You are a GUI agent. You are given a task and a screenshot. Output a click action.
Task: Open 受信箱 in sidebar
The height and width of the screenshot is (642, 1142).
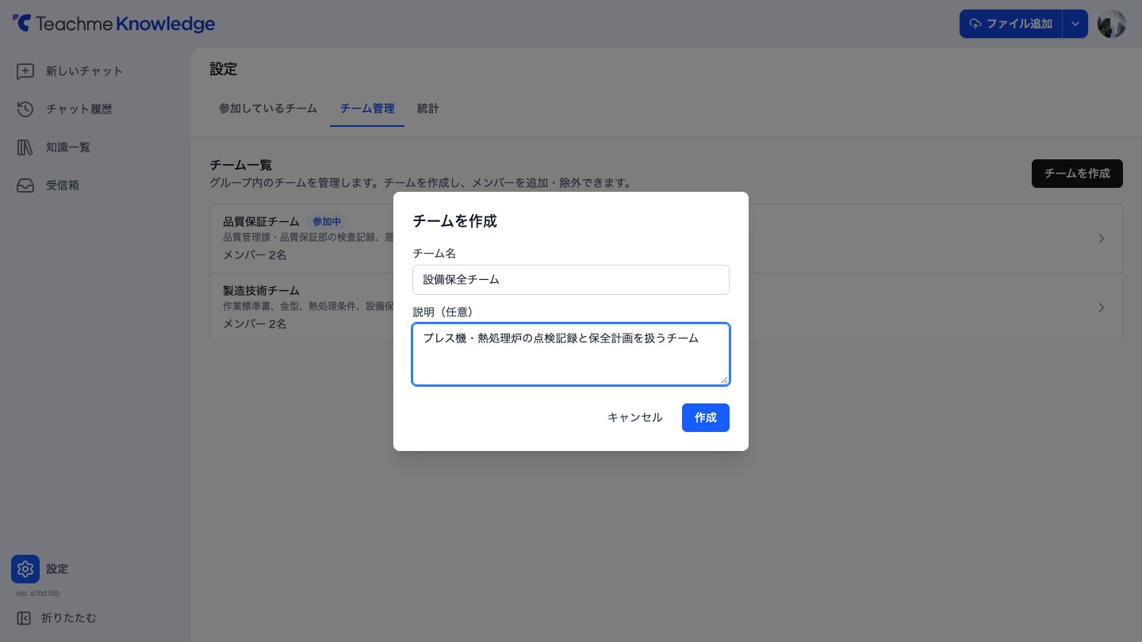point(63,185)
